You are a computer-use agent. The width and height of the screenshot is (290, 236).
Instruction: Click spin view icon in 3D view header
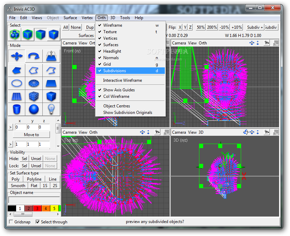246,132
